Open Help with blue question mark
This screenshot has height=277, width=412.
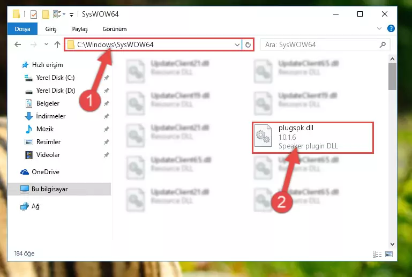tap(391, 28)
